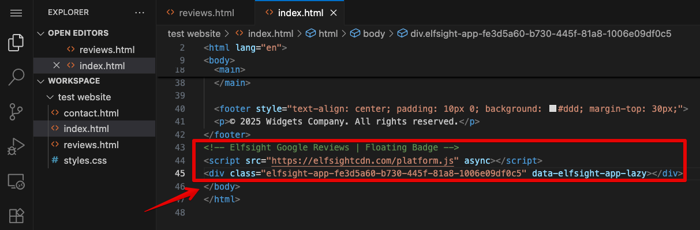The image size is (700, 230).
Task: Click the HTML file icon on reviews.html tab
Action: 170,12
